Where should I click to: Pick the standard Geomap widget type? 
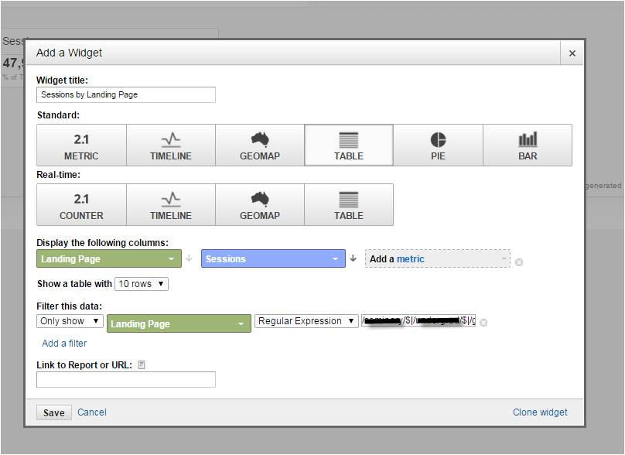click(x=260, y=145)
